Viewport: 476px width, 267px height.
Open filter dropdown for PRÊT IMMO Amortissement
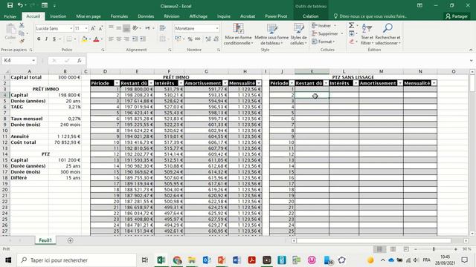[225, 83]
